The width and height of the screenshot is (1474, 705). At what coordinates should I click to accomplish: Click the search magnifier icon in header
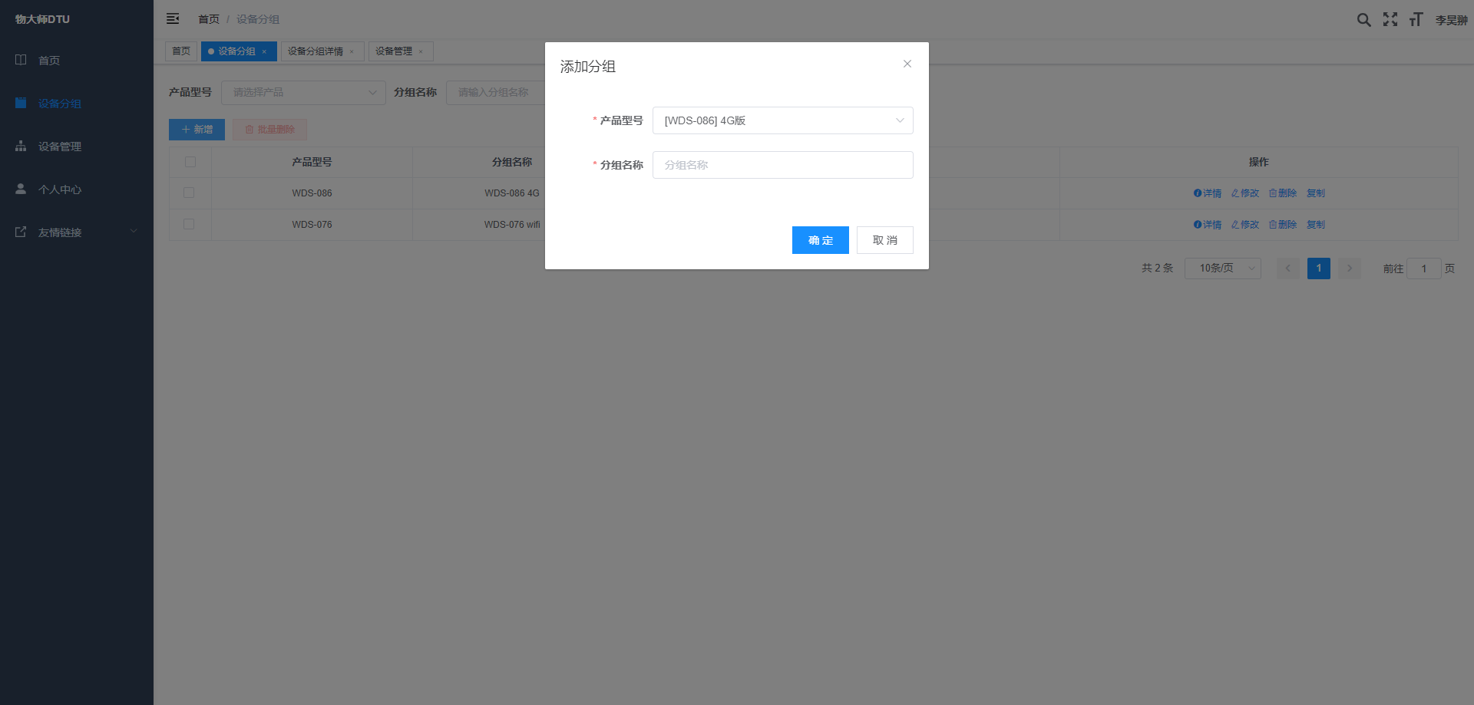pyautogui.click(x=1363, y=20)
